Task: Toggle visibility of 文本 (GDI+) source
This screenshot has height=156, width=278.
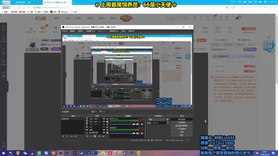Action: [x=104, y=119]
